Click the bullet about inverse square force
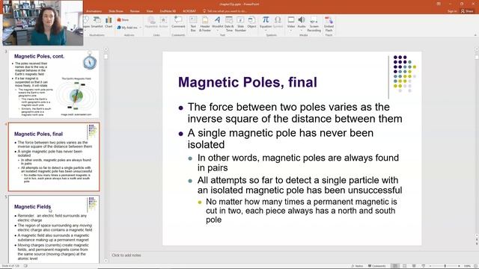The image size is (479, 269). coord(294,113)
